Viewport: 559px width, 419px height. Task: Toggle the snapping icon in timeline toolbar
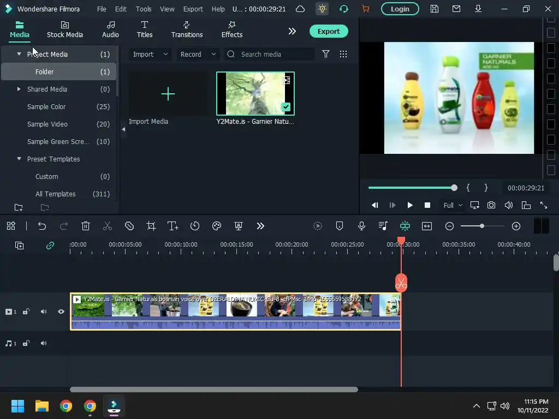coord(405,226)
